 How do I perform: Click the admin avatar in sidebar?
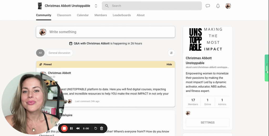coord(188,113)
